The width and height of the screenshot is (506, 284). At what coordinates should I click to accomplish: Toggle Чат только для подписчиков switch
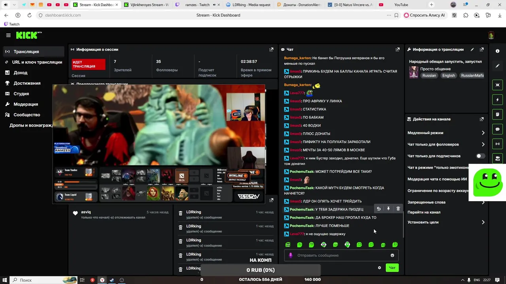[x=480, y=156]
